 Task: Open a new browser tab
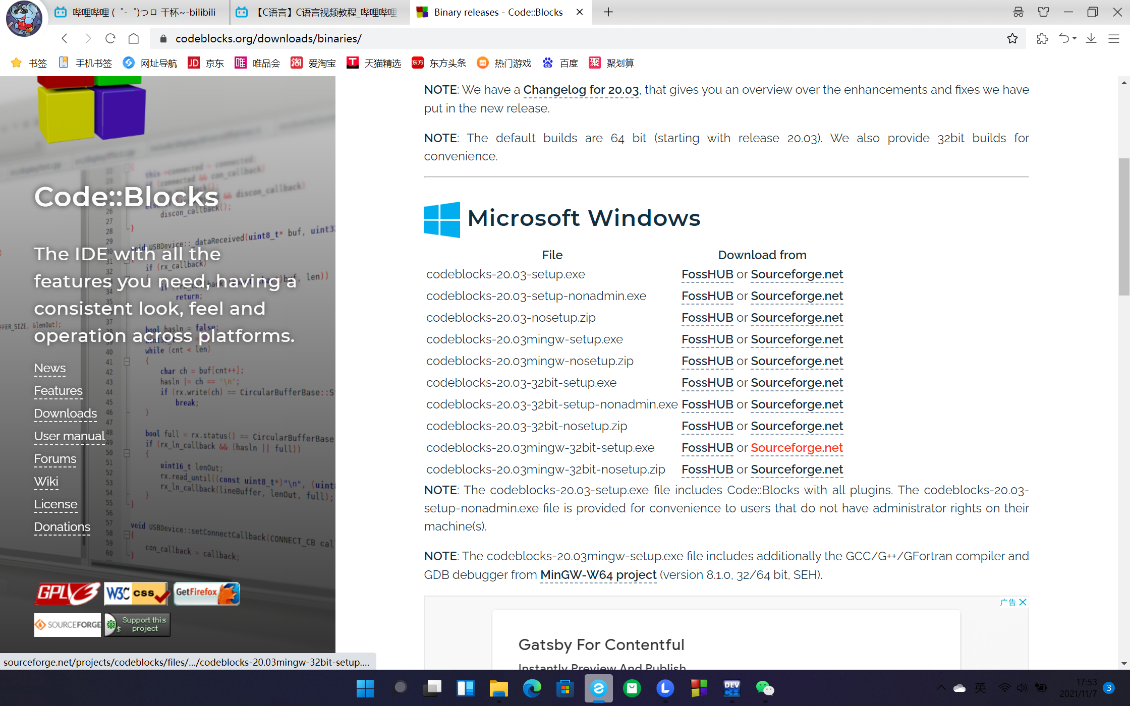pos(608,12)
